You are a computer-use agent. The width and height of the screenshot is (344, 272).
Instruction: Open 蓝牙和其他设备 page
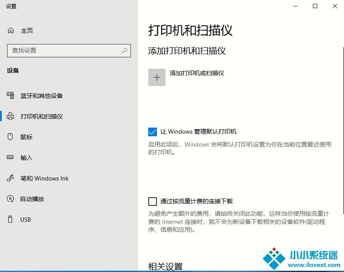pyautogui.click(x=41, y=95)
